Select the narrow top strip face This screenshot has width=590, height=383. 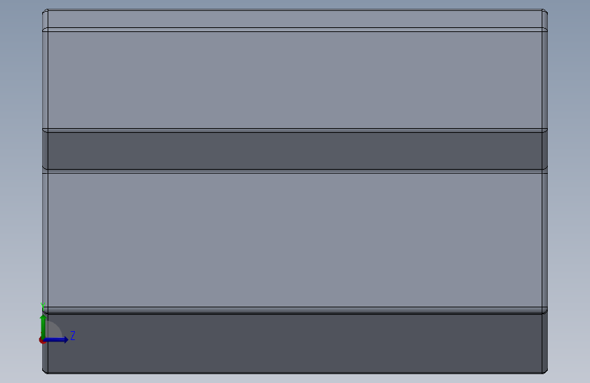click(x=295, y=18)
